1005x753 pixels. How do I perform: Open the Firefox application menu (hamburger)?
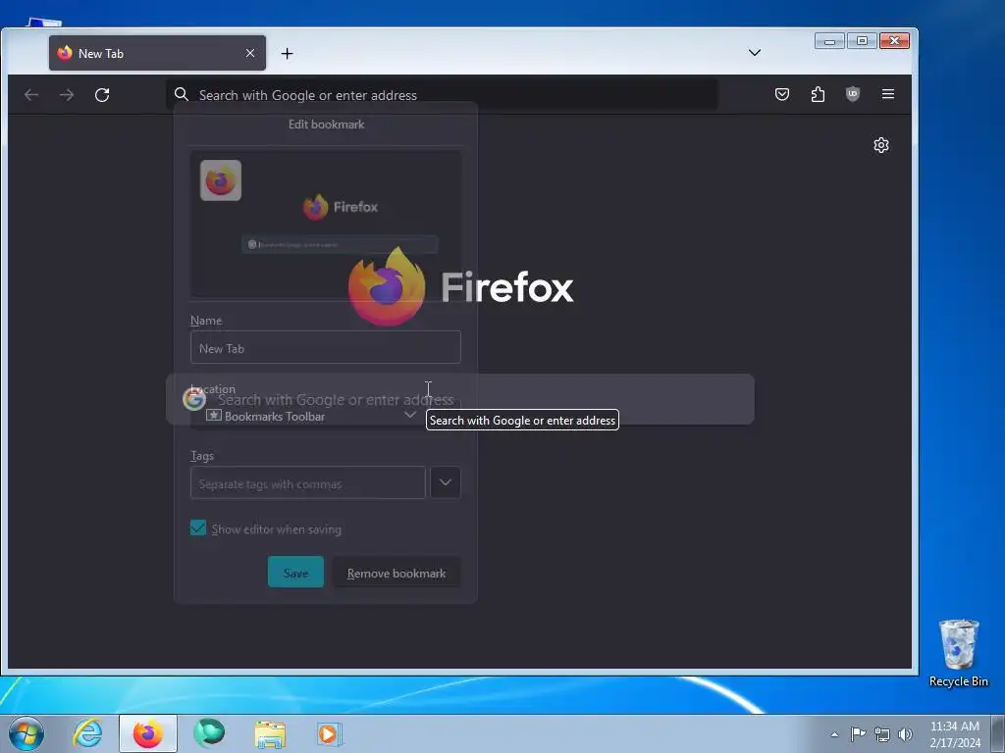pos(887,94)
